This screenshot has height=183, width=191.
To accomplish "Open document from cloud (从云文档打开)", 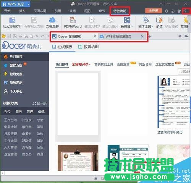I will (x=12, y=23).
